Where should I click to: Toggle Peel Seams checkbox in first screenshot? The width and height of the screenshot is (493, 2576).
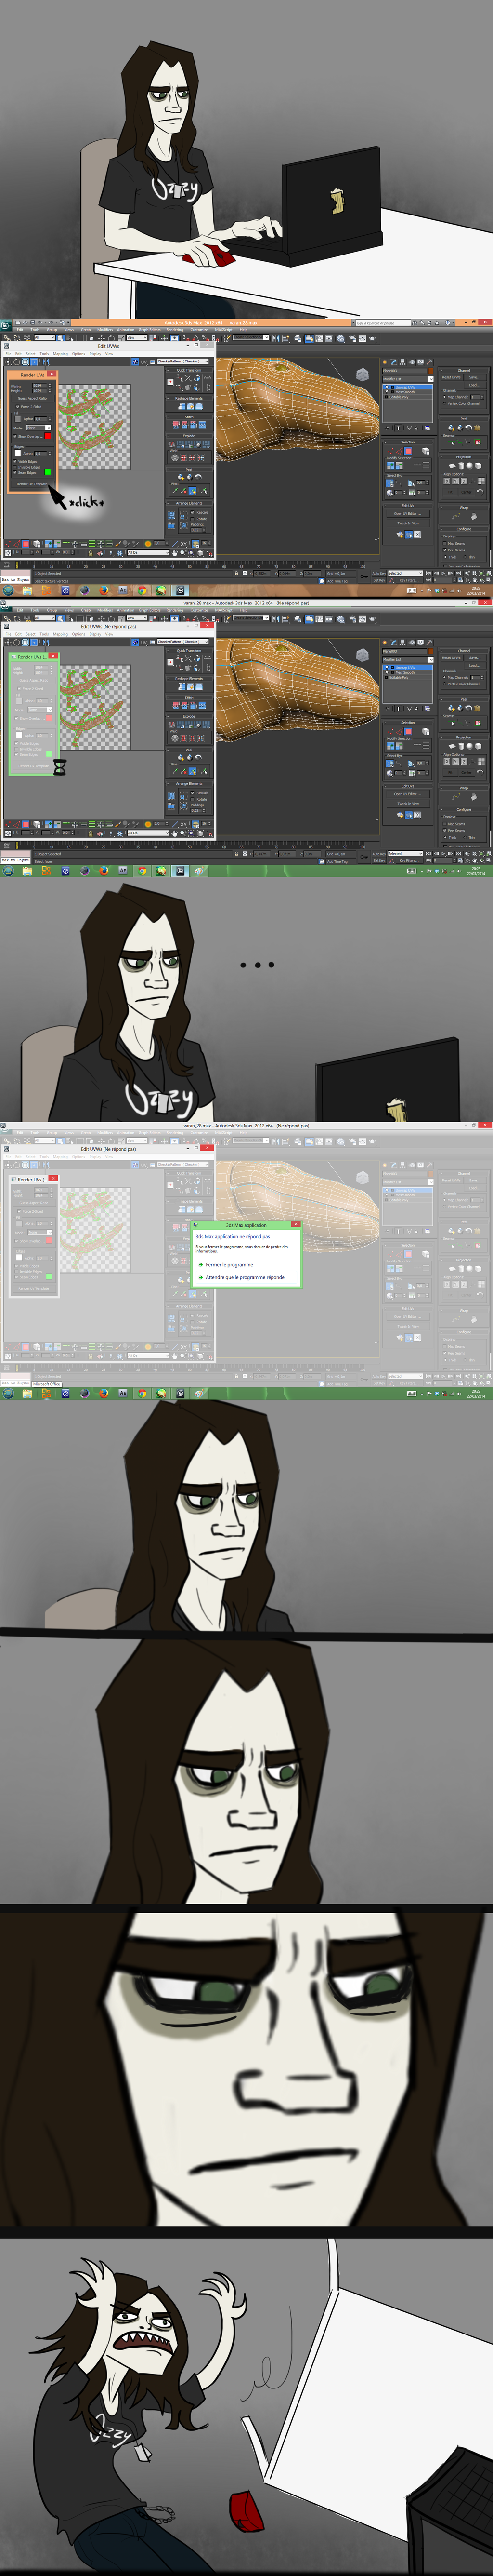(x=445, y=550)
